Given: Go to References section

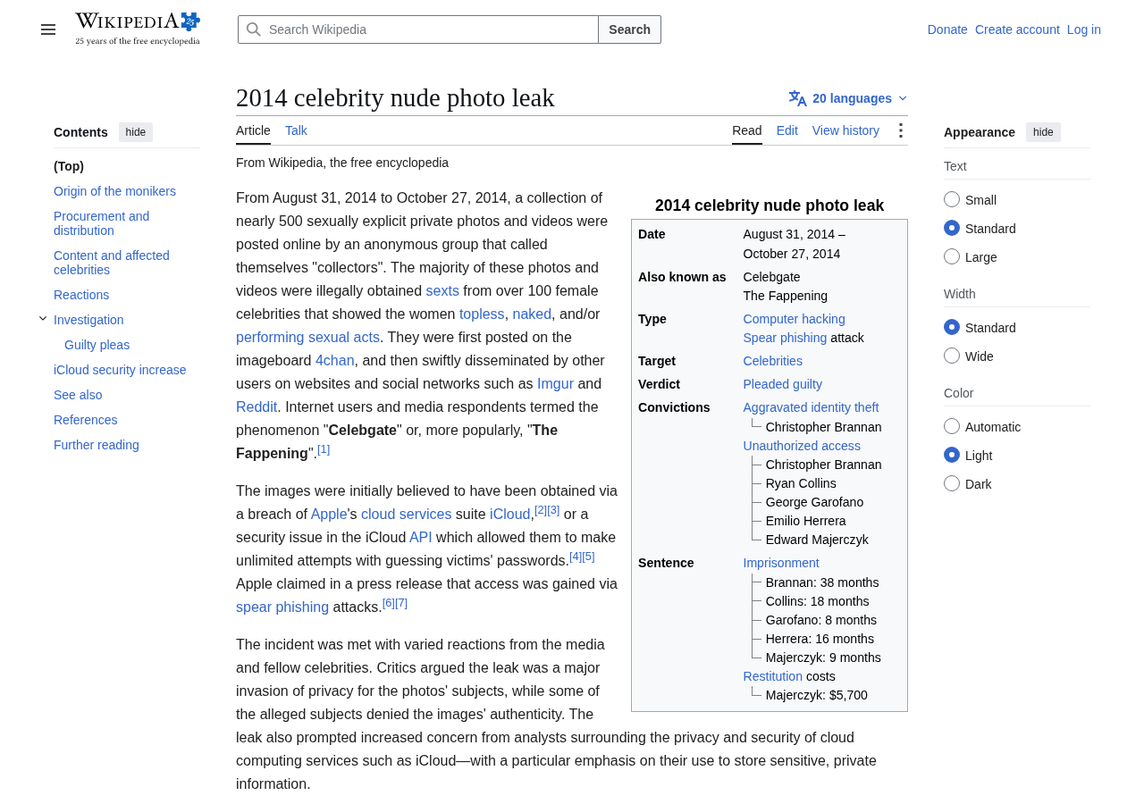Looking at the screenshot, I should pyautogui.click(x=86, y=420).
